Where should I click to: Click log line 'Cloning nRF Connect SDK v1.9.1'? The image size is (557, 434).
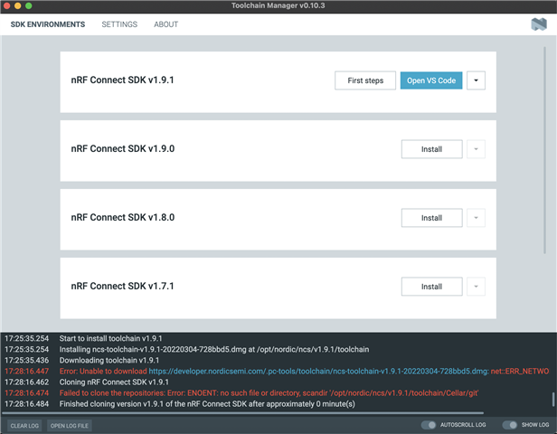point(114,382)
